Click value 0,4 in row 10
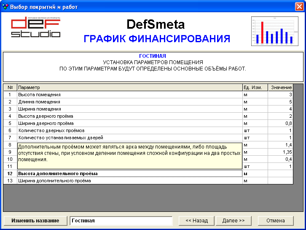Viewport: 306px width, 230px height. pos(280,159)
